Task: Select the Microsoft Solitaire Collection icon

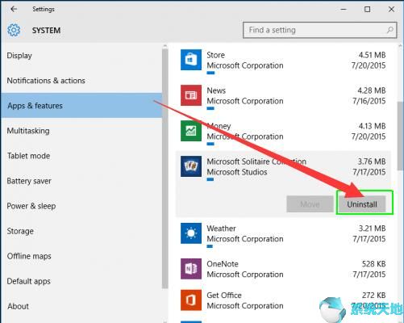Action: click(191, 166)
